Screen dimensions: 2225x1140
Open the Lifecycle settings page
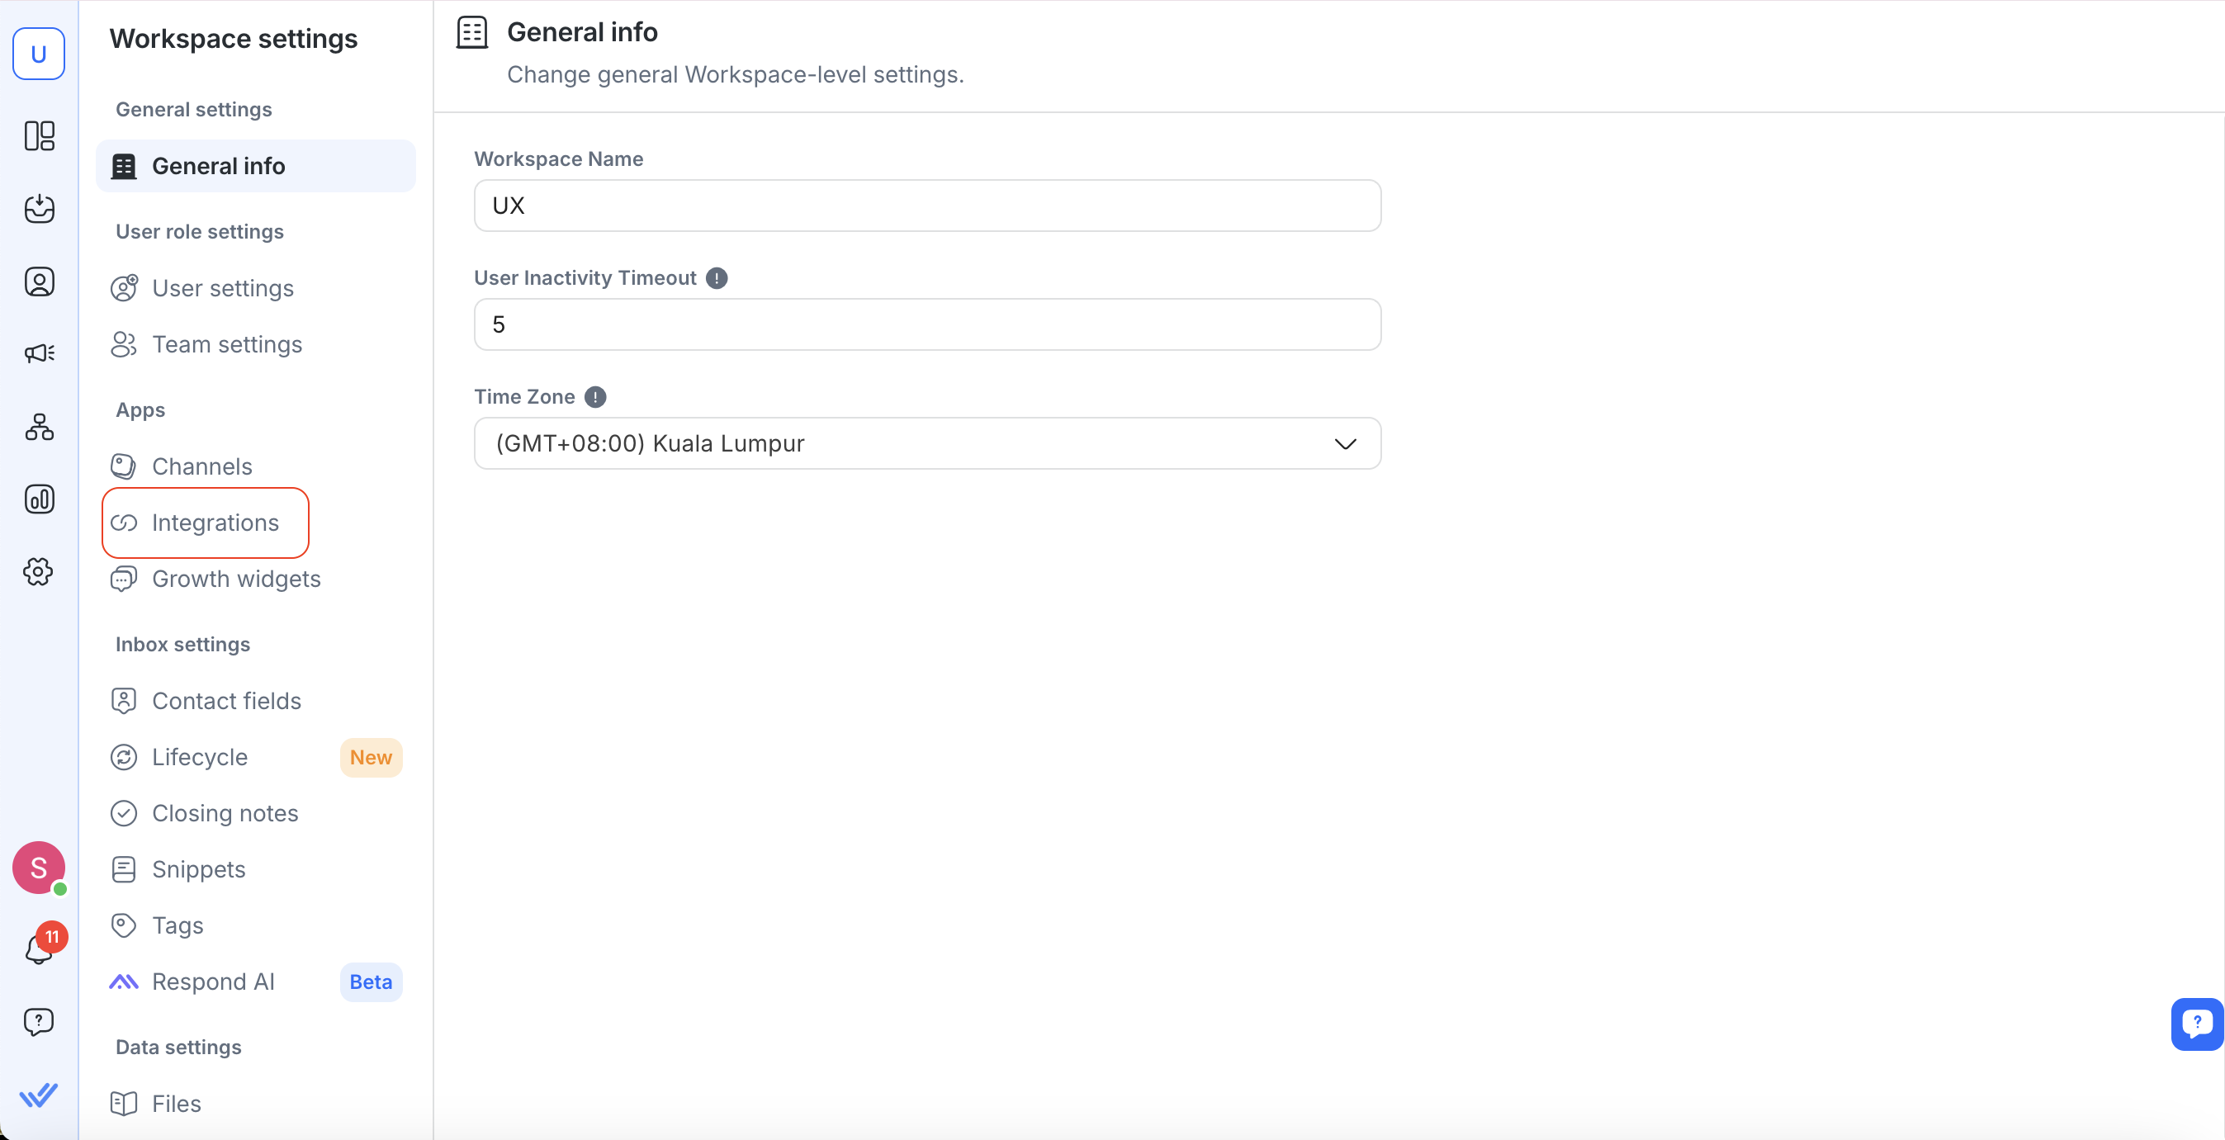200,758
